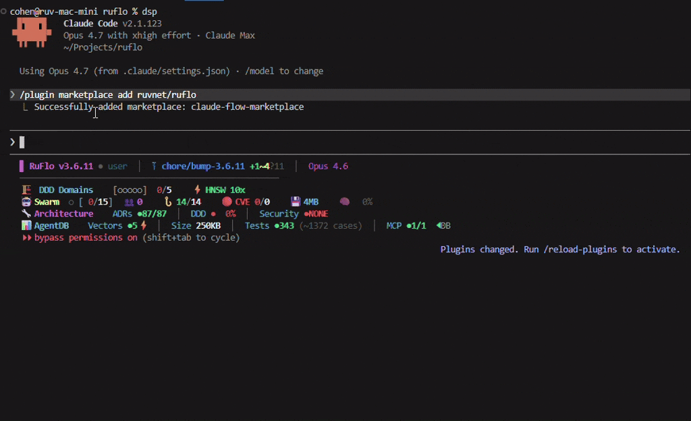Click the Opus 4.6 model label in statusline

pos(328,166)
